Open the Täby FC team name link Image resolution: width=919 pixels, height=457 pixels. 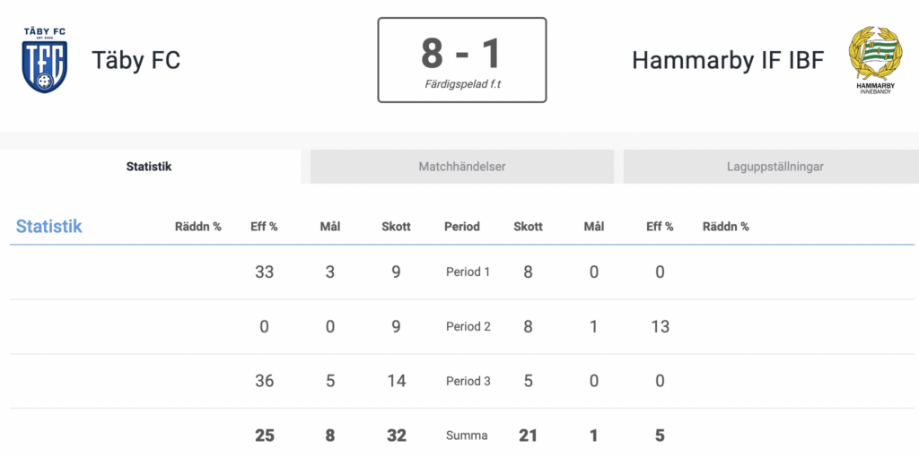(136, 60)
